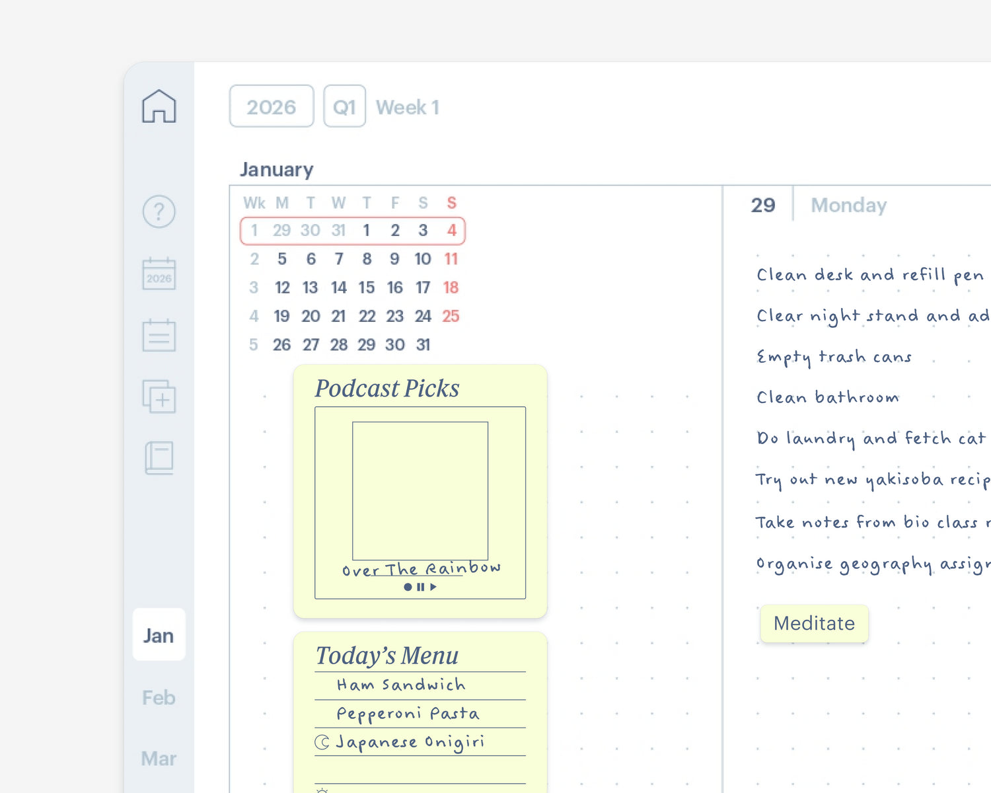The height and width of the screenshot is (793, 991).
Task: Open the 2026 yearly calendar icon
Action: click(159, 274)
